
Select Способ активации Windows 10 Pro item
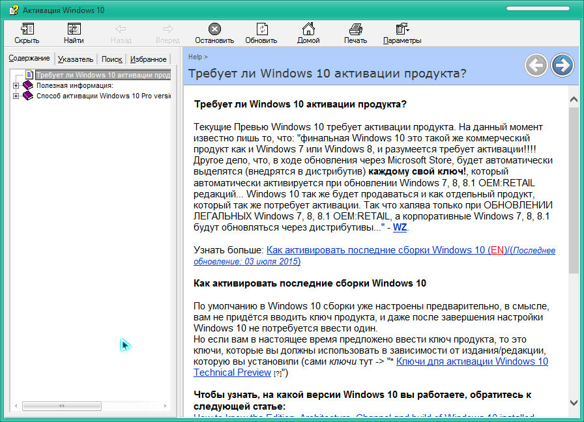(x=104, y=96)
